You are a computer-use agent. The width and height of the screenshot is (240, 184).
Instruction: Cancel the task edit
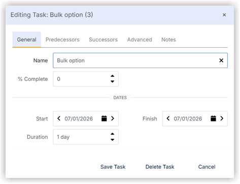pos(207,167)
